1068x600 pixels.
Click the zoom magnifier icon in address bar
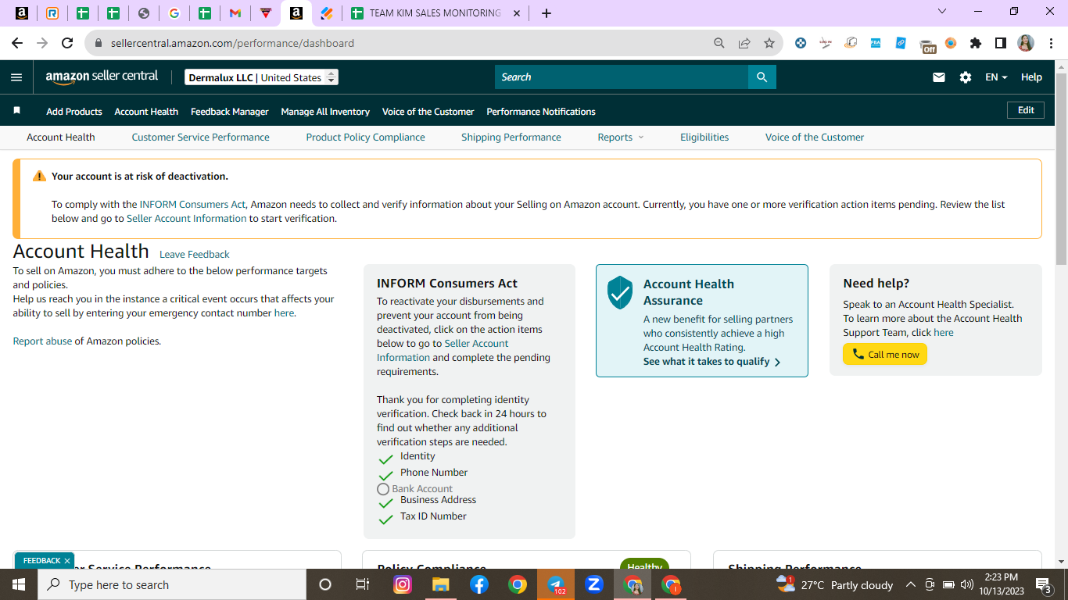[x=719, y=43]
